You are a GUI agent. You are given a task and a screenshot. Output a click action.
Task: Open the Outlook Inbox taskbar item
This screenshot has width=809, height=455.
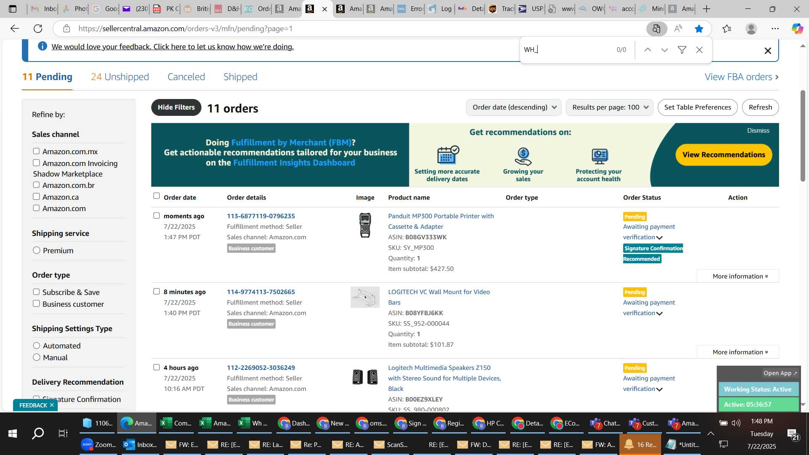(140, 444)
